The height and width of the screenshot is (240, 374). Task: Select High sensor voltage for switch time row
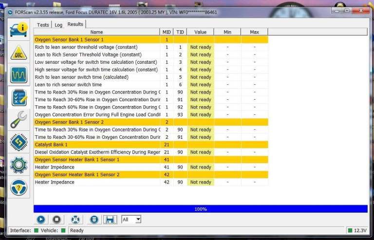(151, 70)
